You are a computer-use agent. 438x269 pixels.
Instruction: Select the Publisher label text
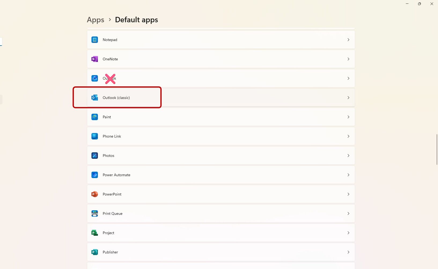[110, 252]
